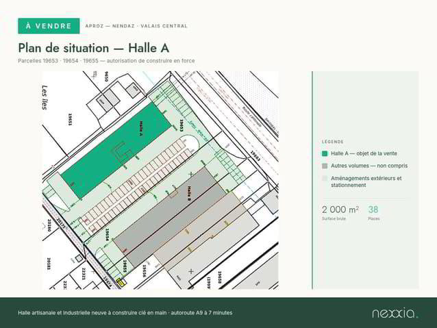Image resolution: width=437 pixels, height=328 pixels.
Task: Click parcel number 19654 on the map
Action: [x=107, y=235]
